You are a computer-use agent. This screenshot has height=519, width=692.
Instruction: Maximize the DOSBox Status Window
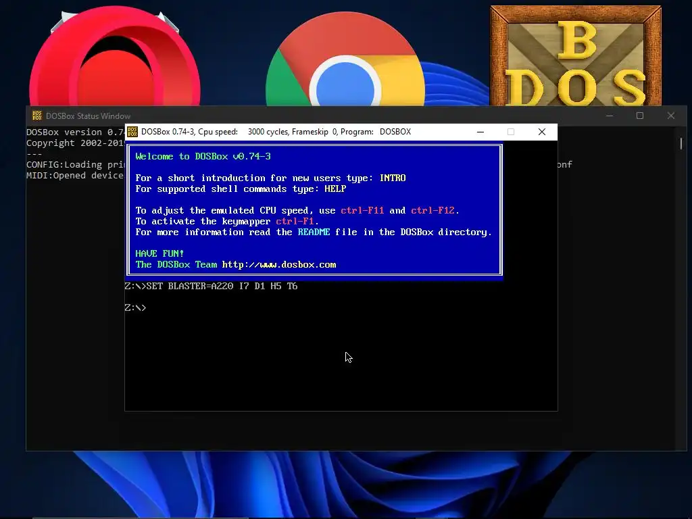pos(640,116)
